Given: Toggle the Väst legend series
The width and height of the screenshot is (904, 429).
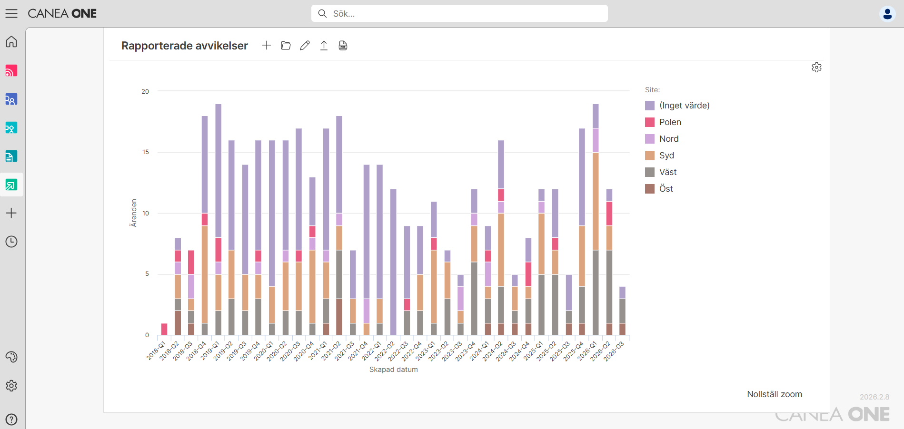Looking at the screenshot, I should point(661,172).
